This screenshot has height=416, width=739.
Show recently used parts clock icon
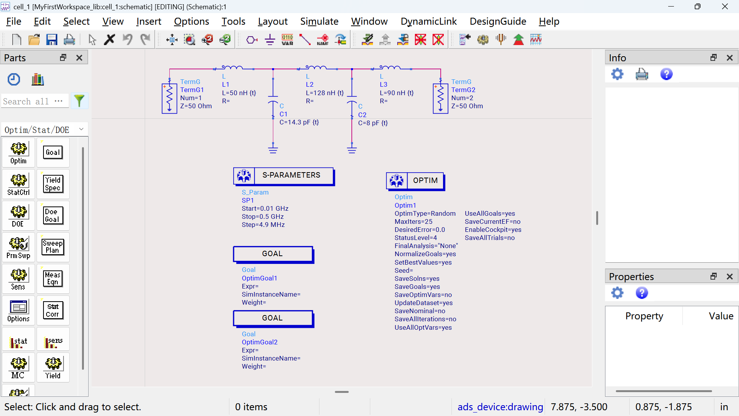(14, 79)
